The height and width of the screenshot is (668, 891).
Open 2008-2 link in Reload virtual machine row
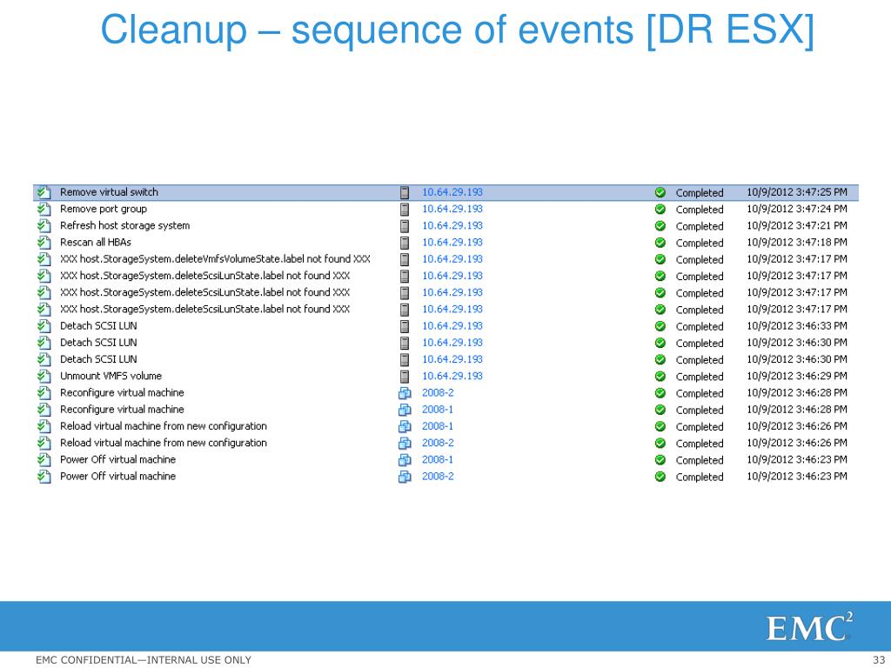point(438,443)
